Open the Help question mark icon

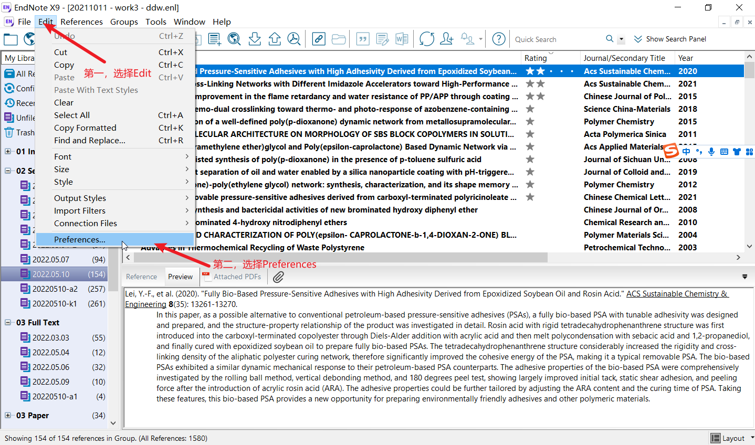499,39
